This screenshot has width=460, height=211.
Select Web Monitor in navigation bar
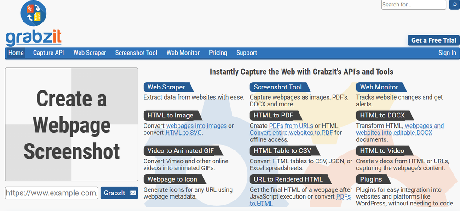[183, 53]
